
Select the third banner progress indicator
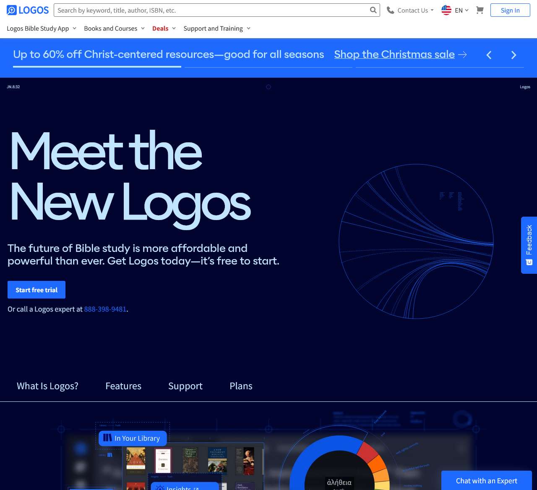click(440, 67)
